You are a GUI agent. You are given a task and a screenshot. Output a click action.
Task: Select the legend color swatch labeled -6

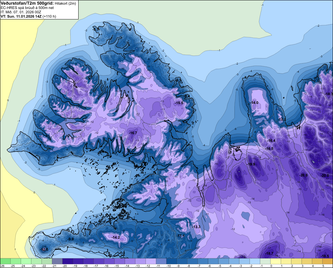pos(213,261)
